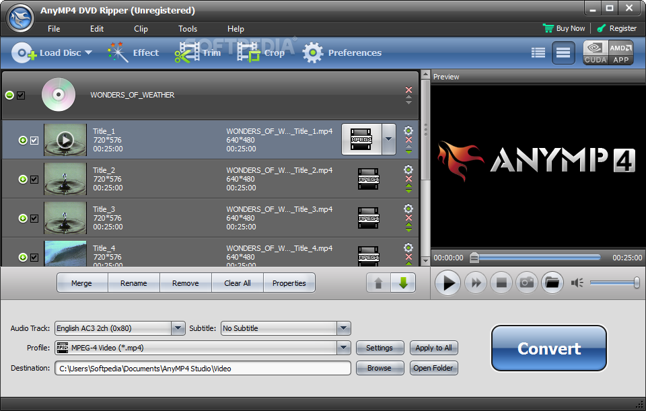Open the Crop tool
The height and width of the screenshot is (411, 646).
(x=261, y=52)
